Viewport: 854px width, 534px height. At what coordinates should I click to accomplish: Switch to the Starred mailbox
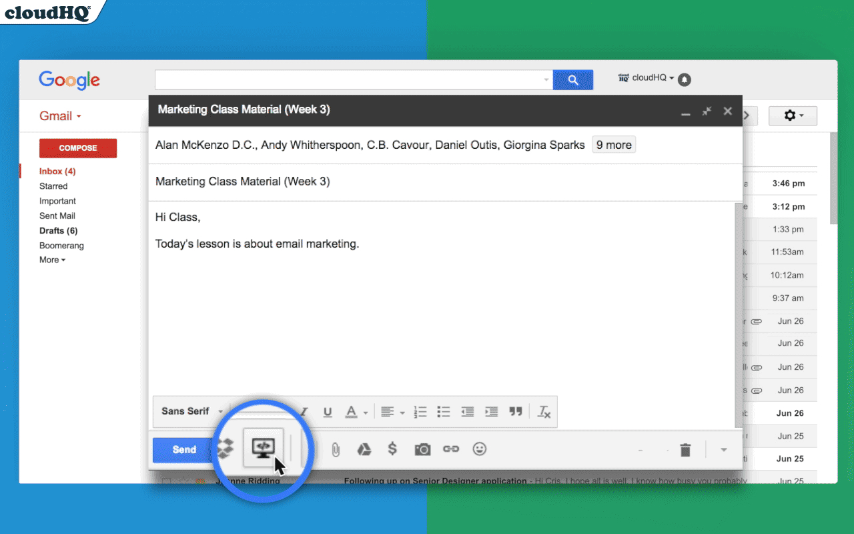[53, 186]
